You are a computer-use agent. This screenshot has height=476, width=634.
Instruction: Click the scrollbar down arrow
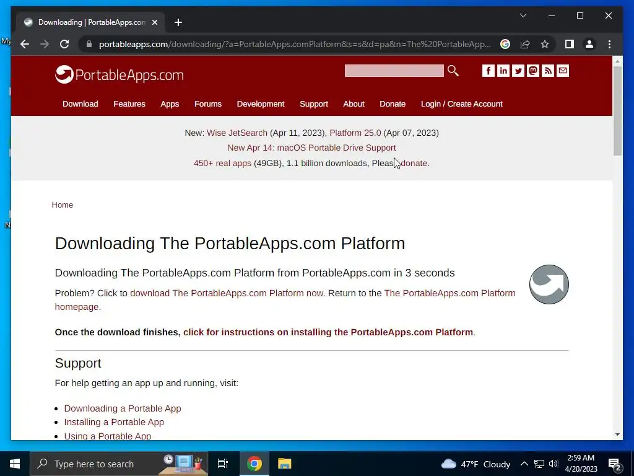click(x=617, y=434)
